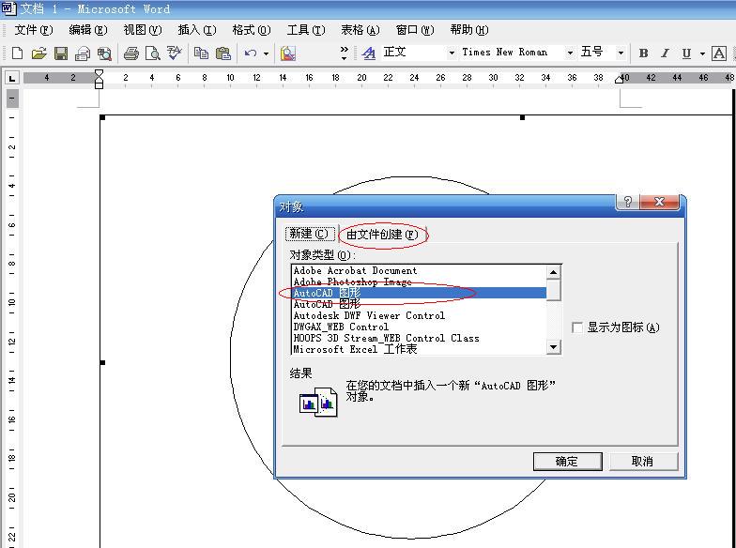Click the left indent box marker on ruler

(x=99, y=85)
